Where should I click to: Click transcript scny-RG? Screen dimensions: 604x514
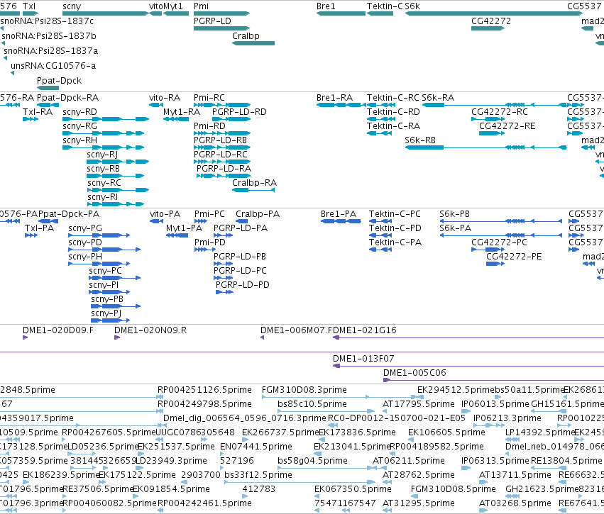coord(103,133)
